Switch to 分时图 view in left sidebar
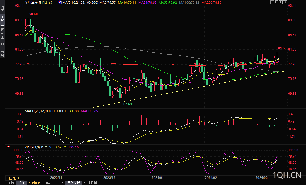Viewport: 306px width, 185px height. coord(2,7)
